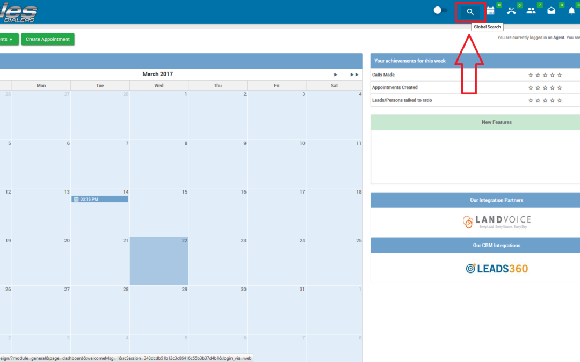The width and height of the screenshot is (580, 362).
Task: Jump forward with double-arrow calendar button
Action: (x=354, y=75)
